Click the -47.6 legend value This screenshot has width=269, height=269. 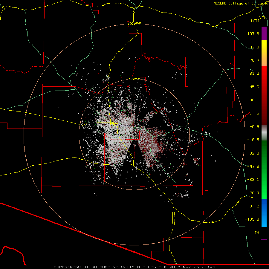click(253, 166)
